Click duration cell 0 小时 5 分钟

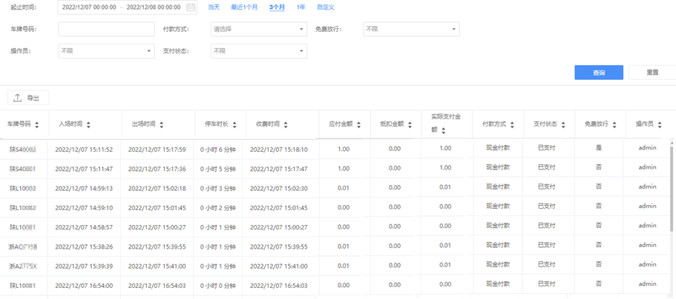coord(218,169)
